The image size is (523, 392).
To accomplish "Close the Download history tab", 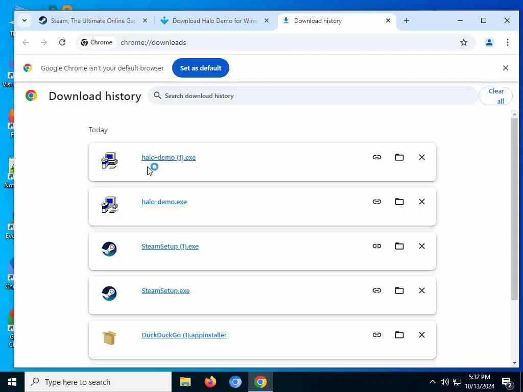I will click(388, 20).
